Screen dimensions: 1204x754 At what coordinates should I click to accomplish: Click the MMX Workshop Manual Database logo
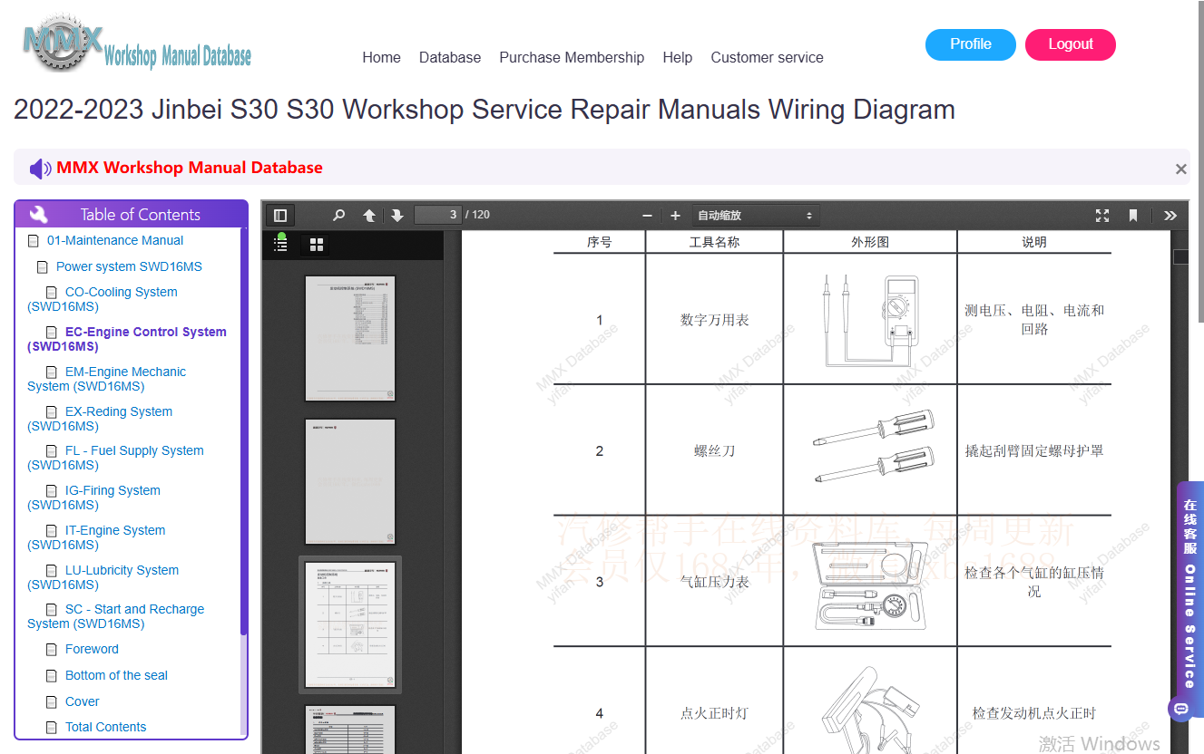point(137,43)
